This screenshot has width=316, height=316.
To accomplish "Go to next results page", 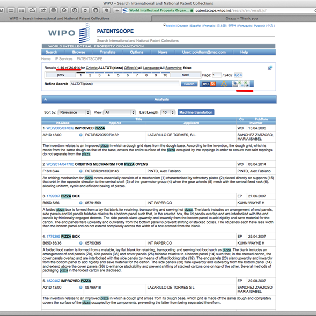I will click(x=186, y=75).
